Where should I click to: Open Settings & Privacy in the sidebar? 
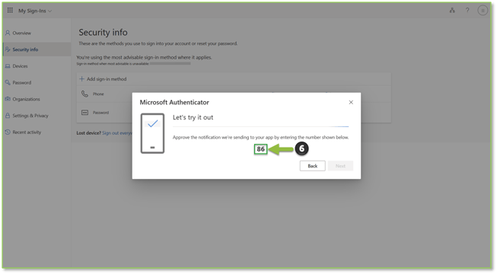click(30, 116)
